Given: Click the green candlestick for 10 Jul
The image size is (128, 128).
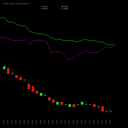Looking at the screenshot, I should point(58,103).
